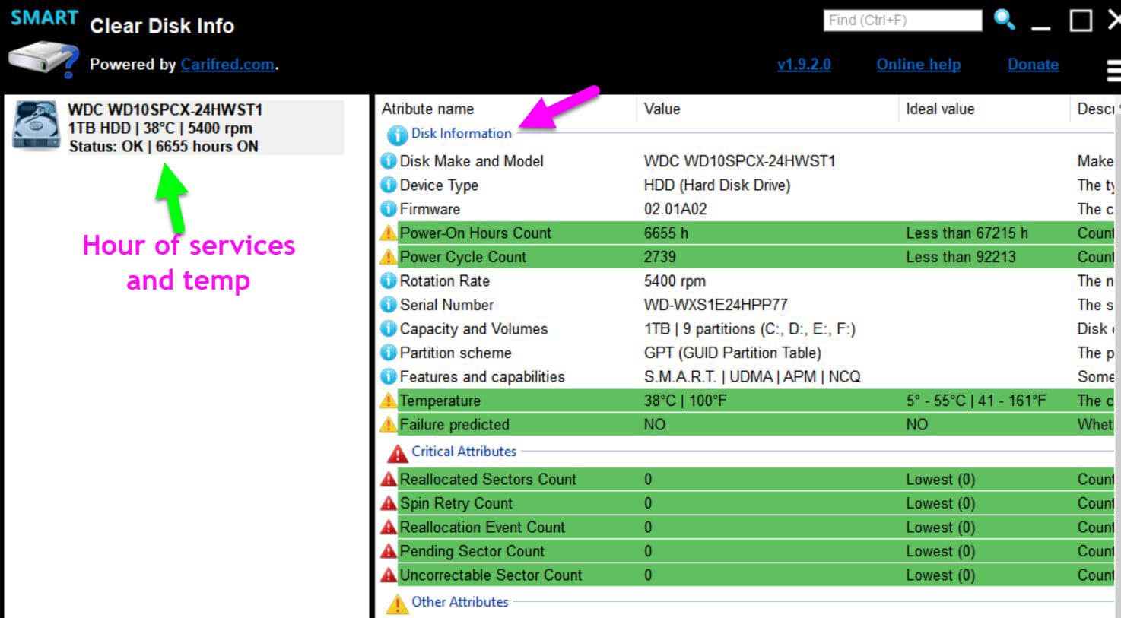Sort by the Value column header
The image size is (1121, 618).
pos(662,109)
